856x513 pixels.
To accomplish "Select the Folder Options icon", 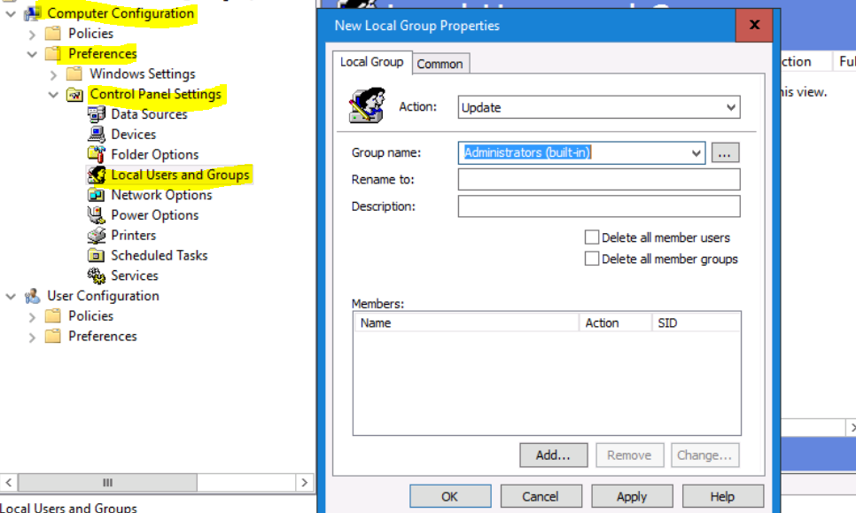I will tap(96, 154).
